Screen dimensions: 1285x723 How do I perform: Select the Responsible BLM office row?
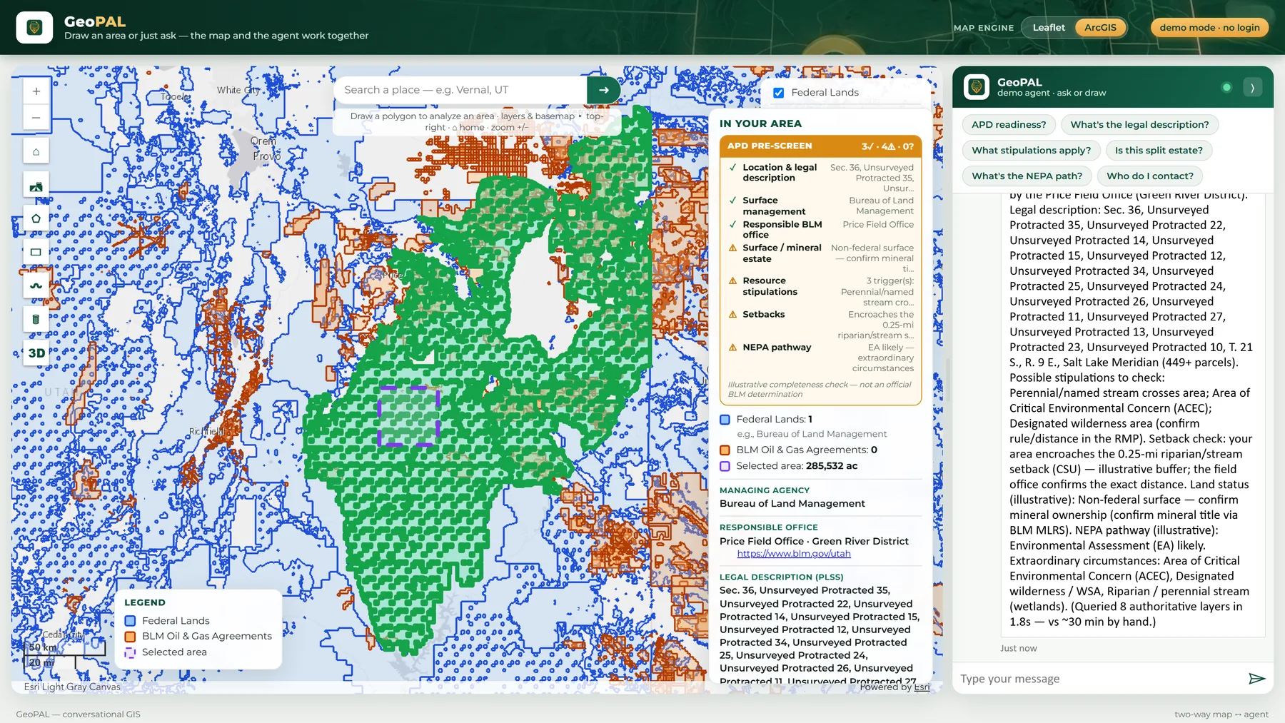pyautogui.click(x=820, y=230)
